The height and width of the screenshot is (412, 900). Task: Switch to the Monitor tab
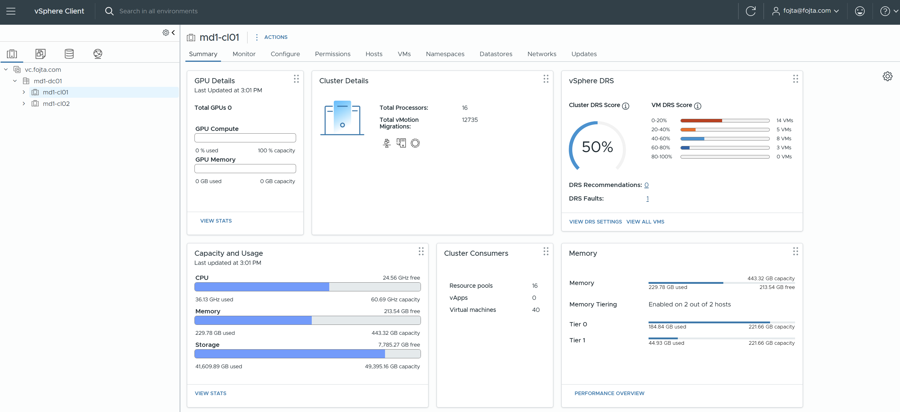(x=244, y=54)
